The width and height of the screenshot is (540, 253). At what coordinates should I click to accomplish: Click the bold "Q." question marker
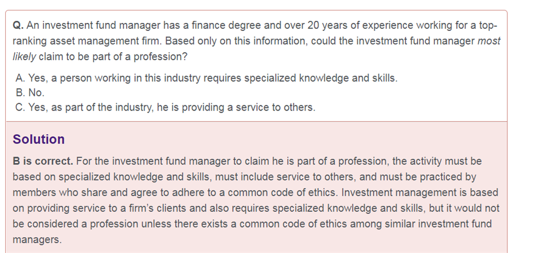(18, 26)
